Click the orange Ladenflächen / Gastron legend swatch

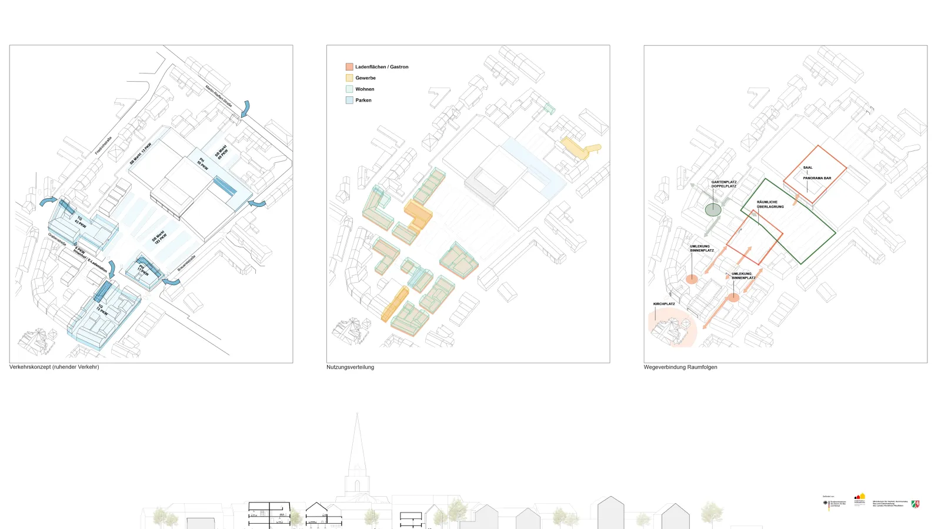click(x=349, y=67)
